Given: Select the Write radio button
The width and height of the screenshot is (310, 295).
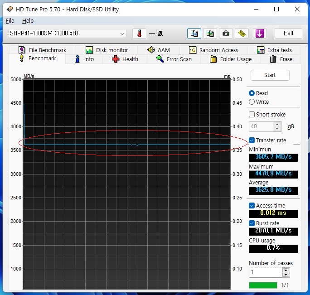Looking at the screenshot, I should pyautogui.click(x=252, y=102).
